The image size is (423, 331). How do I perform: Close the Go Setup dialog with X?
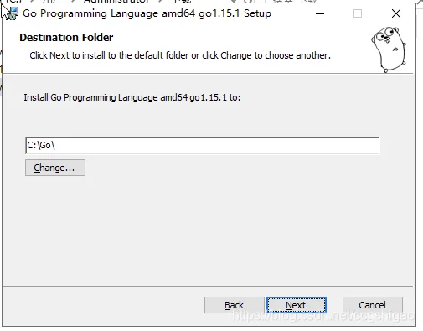(396, 13)
